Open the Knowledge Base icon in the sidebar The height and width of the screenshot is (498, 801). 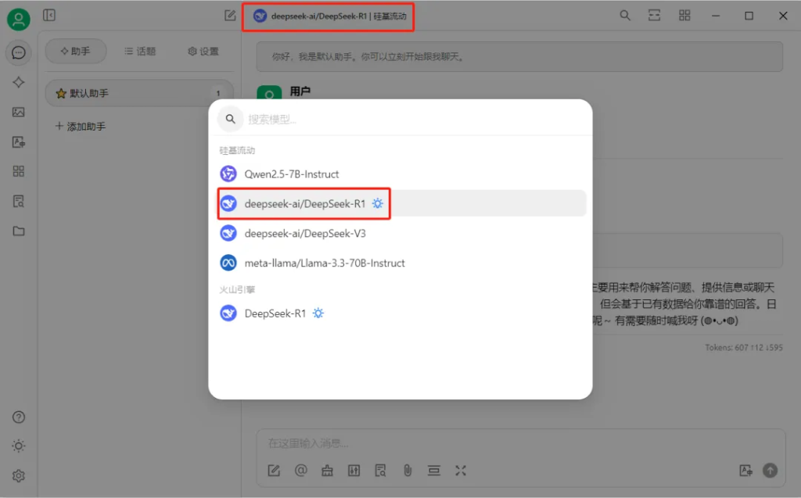(x=19, y=200)
